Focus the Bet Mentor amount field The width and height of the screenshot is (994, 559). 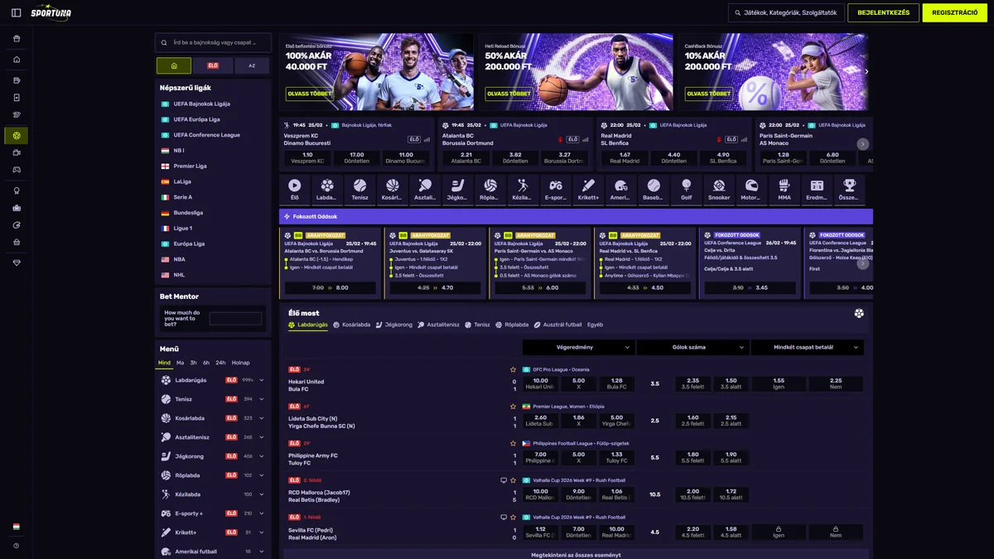(235, 318)
